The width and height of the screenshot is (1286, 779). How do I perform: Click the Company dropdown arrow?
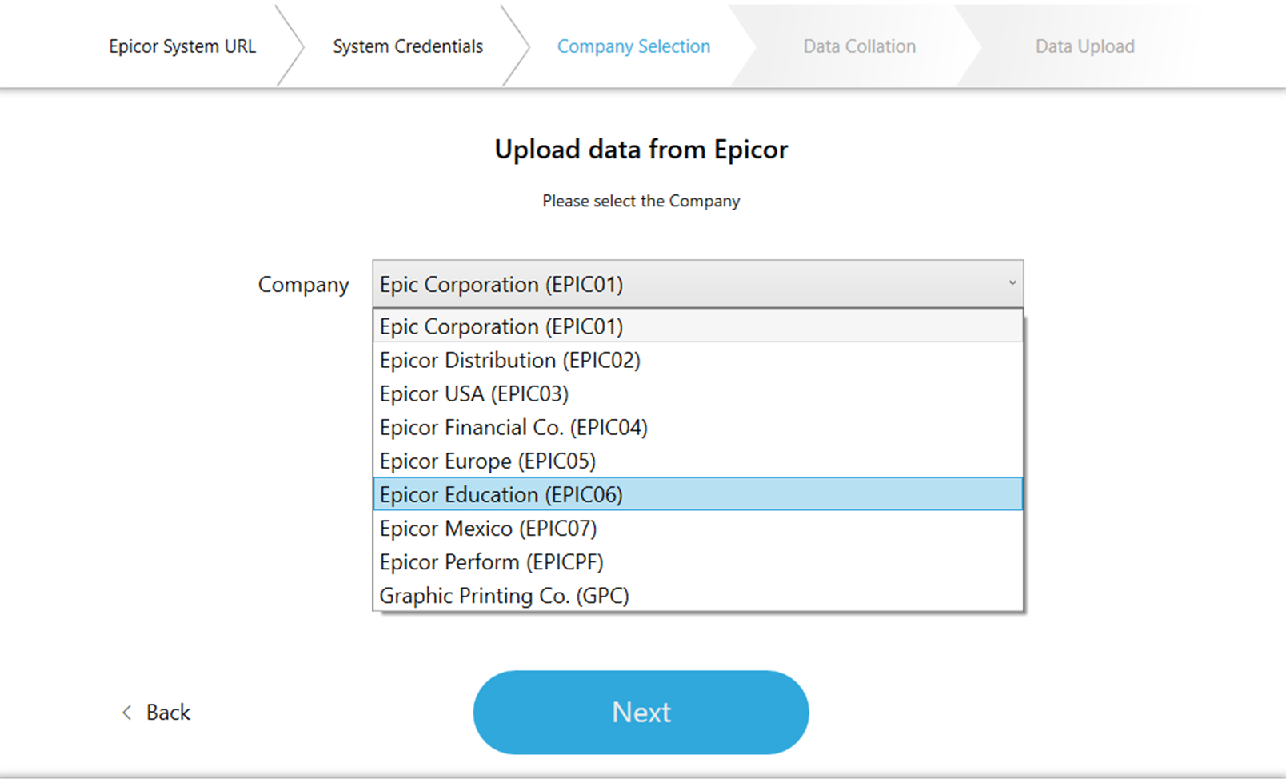[1012, 283]
